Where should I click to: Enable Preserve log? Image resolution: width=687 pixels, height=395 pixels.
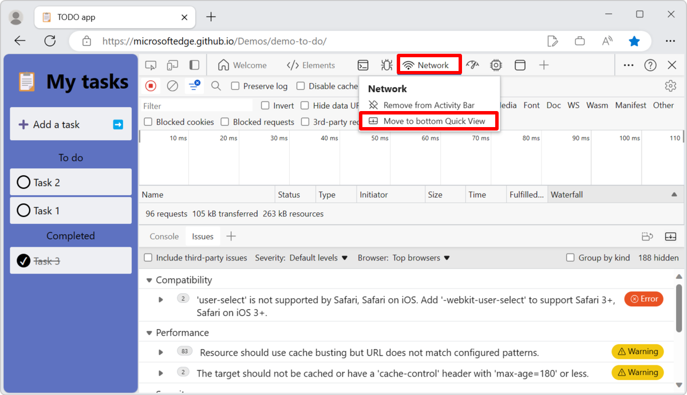click(235, 86)
